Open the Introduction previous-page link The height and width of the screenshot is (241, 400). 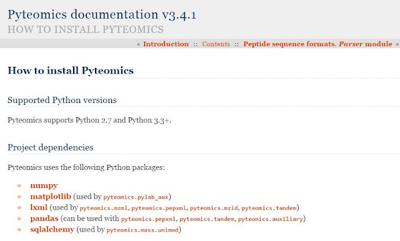[x=166, y=44]
